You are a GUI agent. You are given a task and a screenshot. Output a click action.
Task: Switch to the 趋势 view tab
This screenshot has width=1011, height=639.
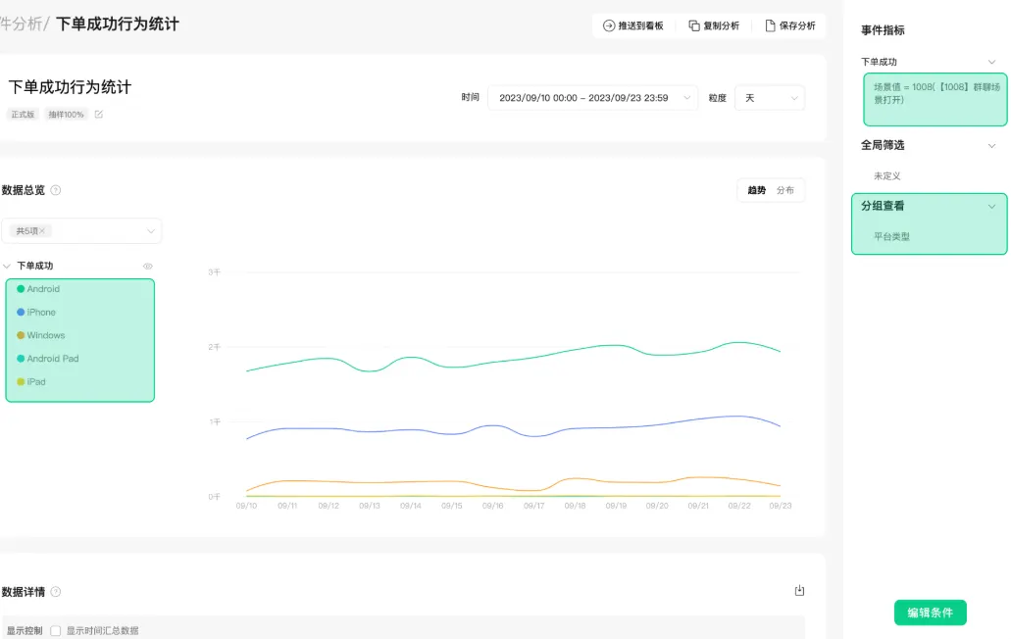click(756, 190)
